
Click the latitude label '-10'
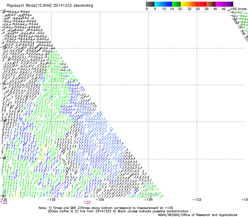3,11
